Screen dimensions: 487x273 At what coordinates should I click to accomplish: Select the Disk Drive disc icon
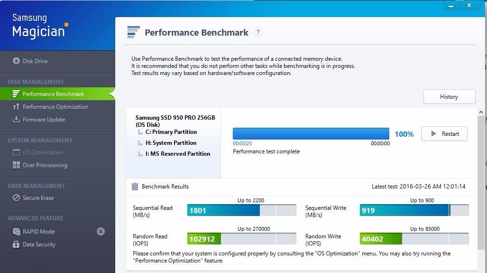coord(16,61)
